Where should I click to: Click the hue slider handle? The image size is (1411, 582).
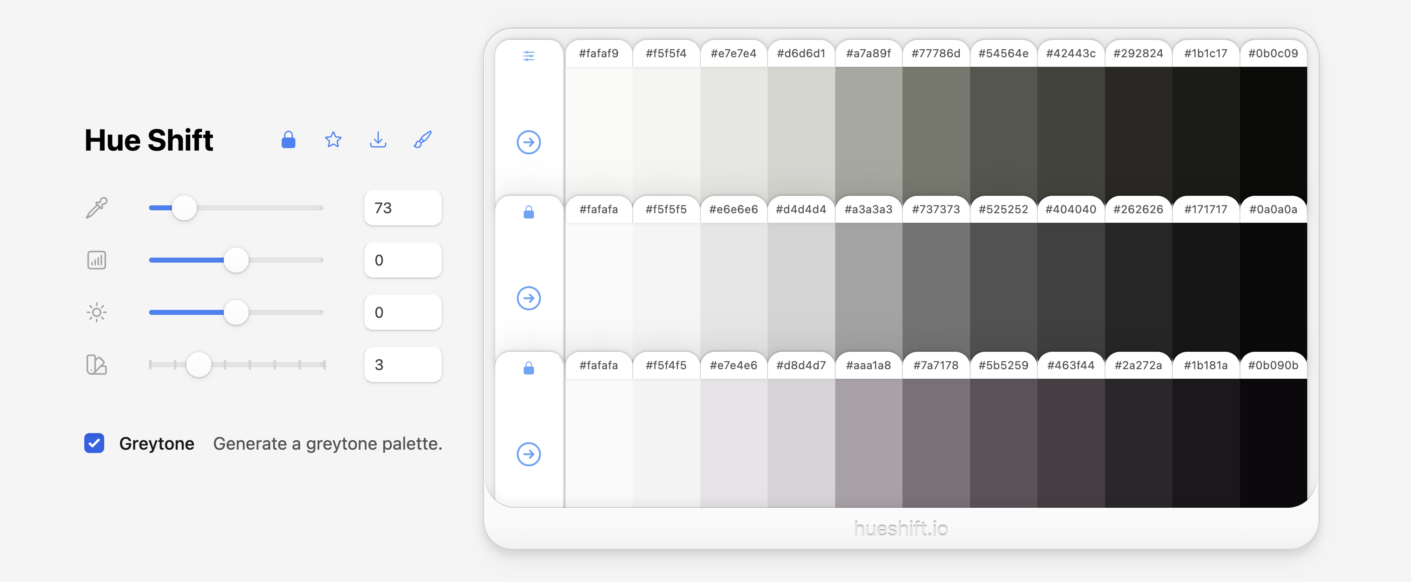pos(184,208)
